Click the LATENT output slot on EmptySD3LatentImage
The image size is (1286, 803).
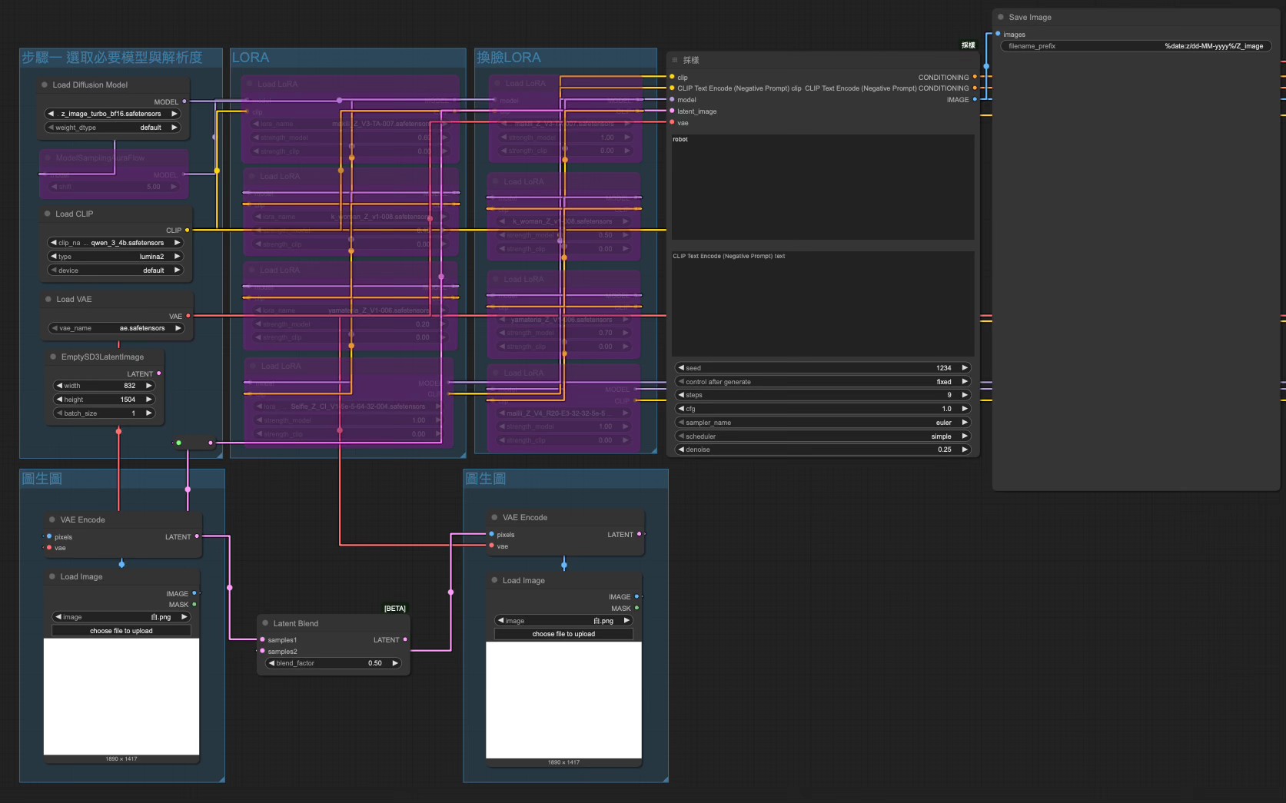coord(159,373)
